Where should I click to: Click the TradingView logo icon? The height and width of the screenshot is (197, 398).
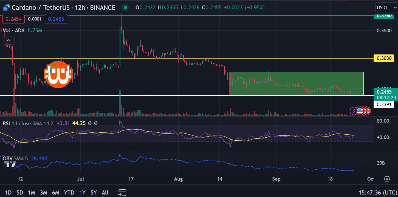point(10,164)
